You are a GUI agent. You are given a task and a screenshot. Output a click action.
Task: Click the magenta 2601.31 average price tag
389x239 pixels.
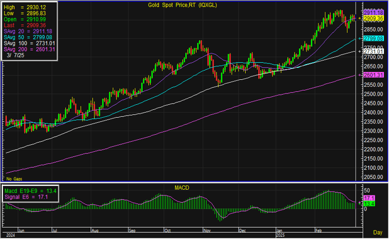pyautogui.click(x=374, y=75)
